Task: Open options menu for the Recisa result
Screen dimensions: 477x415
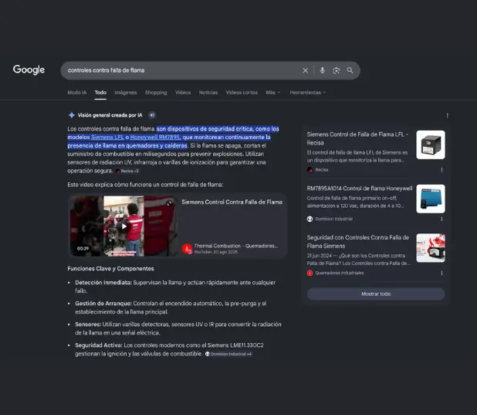Action: tap(441, 170)
